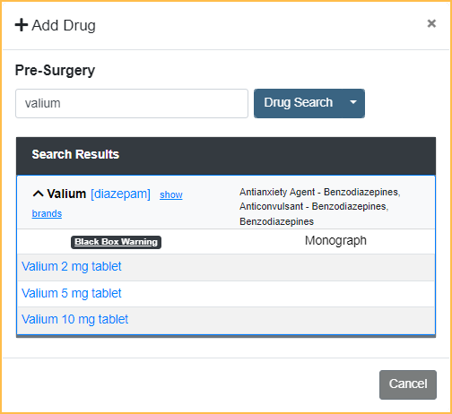Close the Add Drug dialog with X
The image size is (452, 414).
(x=431, y=23)
